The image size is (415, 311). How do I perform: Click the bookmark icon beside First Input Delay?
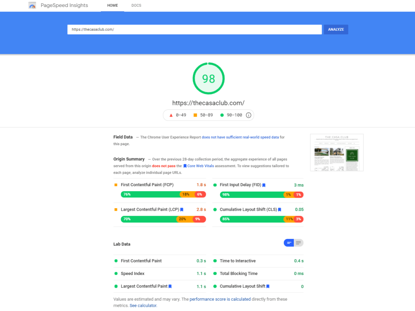pos(264,185)
